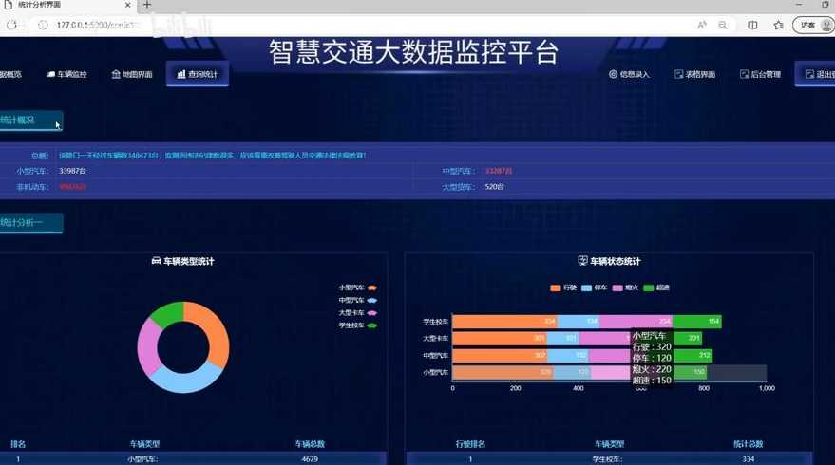Image resolution: width=835 pixels, height=465 pixels.
Task: Click the 非机动车 count shown in red
Action: click(72, 187)
